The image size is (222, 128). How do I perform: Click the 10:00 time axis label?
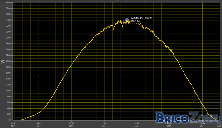point(71,123)
